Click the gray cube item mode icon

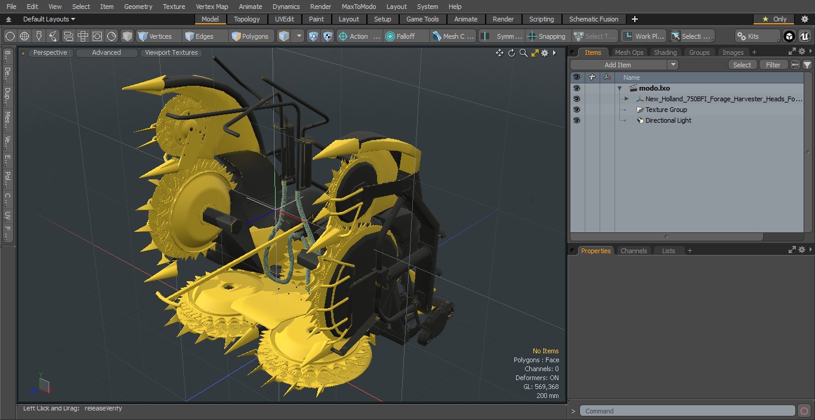click(127, 36)
